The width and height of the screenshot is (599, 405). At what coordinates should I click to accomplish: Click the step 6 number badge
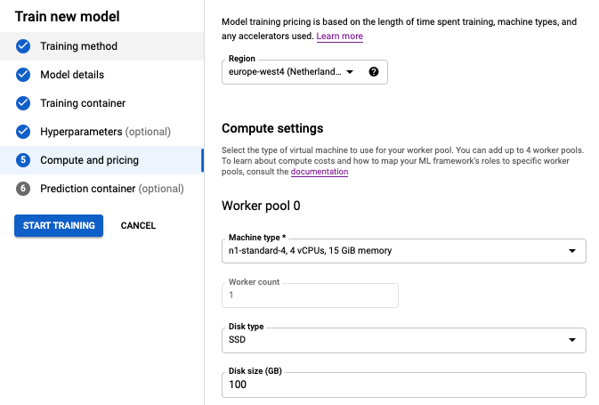(x=23, y=189)
